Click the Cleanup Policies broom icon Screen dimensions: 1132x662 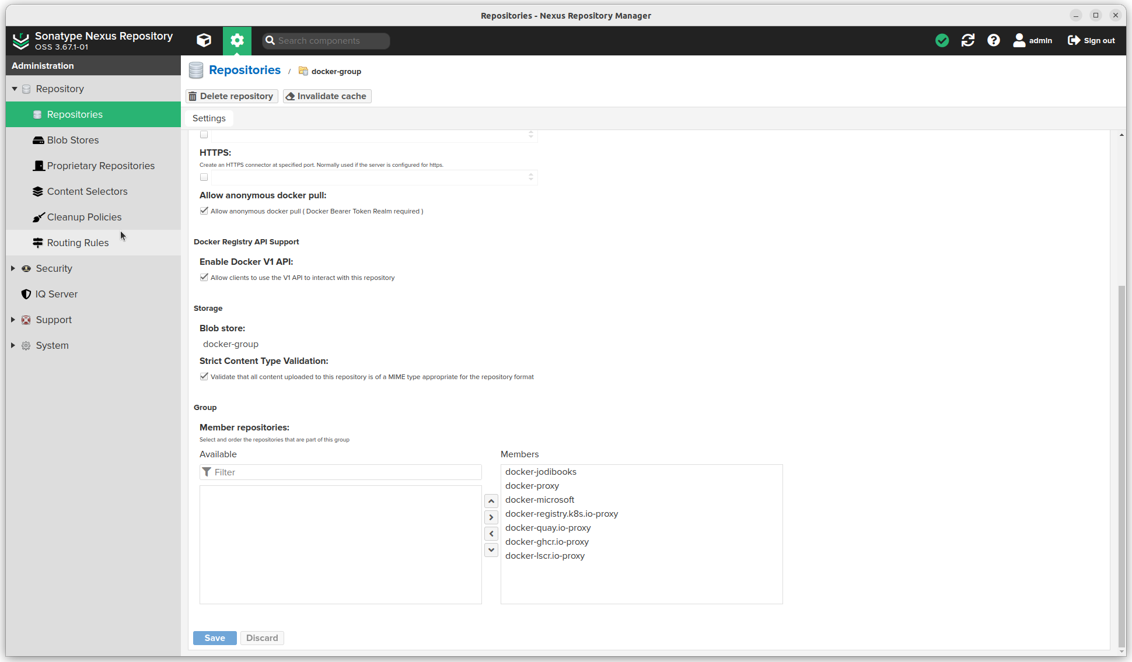coord(39,217)
